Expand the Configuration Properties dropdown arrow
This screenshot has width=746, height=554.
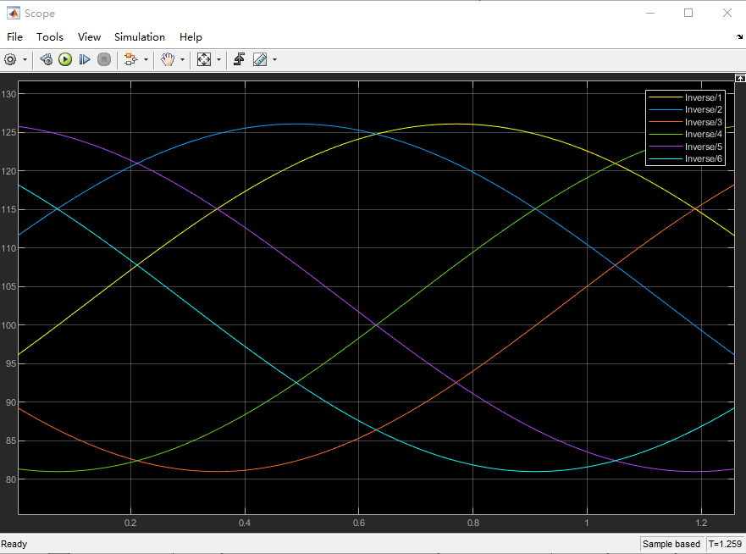coord(25,60)
